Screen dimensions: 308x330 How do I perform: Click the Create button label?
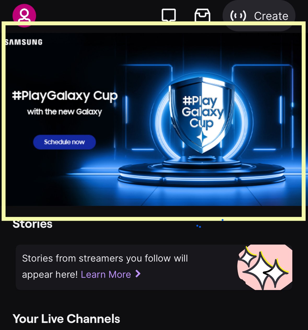(271, 16)
